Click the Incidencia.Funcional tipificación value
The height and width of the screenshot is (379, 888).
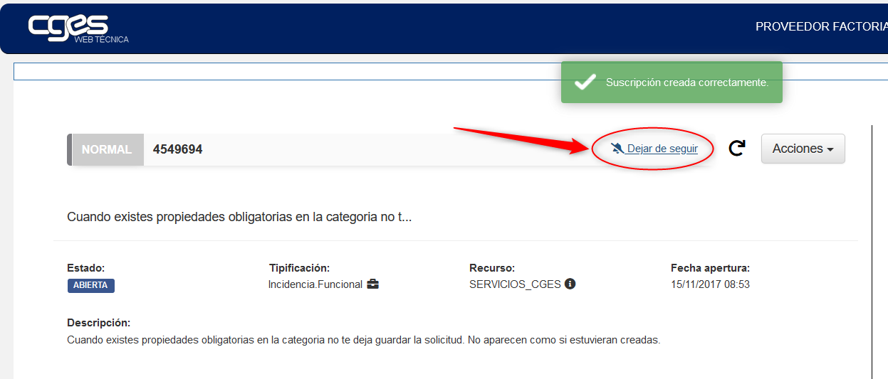(x=315, y=284)
